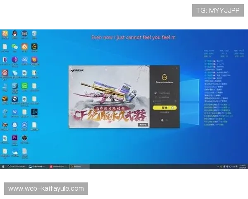Open the green iQIYI desktop icon
Screen dimensions: 248x199
point(24,86)
